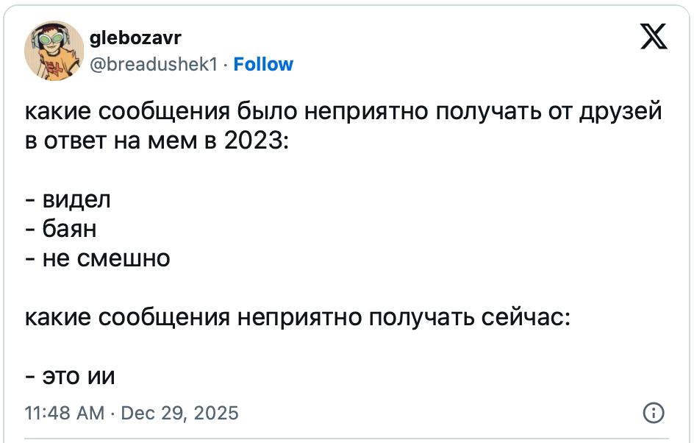This screenshot has height=443, width=694.
Task: Click the line "в ответ на мем в 2023:"
Action: (x=157, y=141)
